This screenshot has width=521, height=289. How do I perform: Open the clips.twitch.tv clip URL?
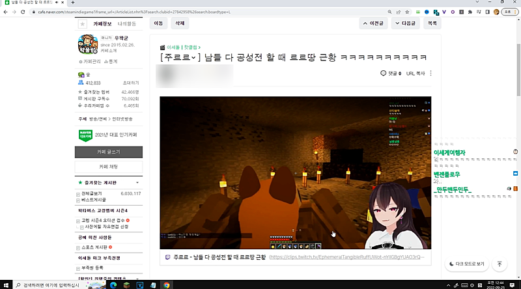coord(346,257)
